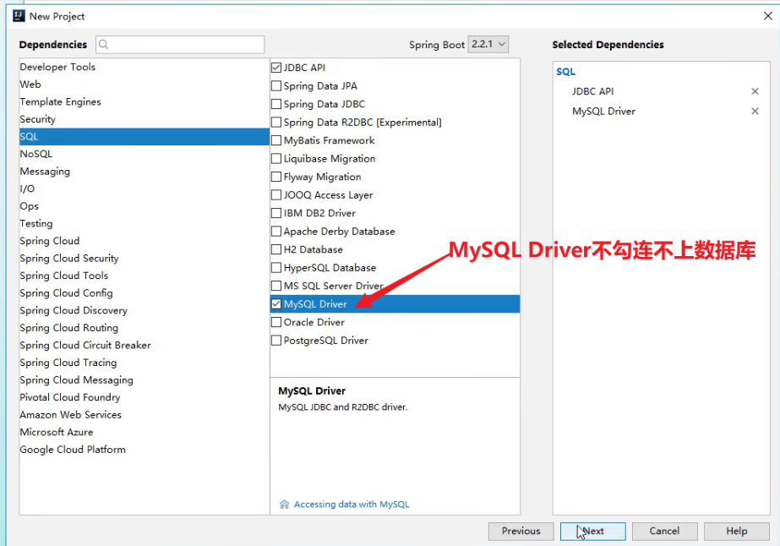Check the Oracle Driver checkbox
Viewport: 780px width, 546px height.
276,322
